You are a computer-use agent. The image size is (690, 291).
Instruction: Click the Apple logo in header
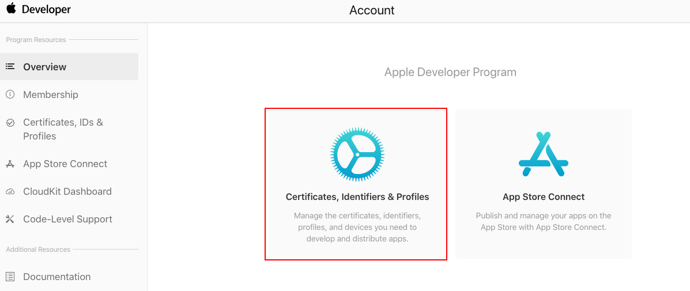pyautogui.click(x=11, y=9)
